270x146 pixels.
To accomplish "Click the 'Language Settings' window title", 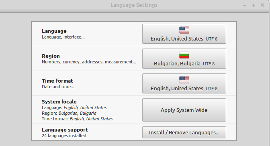I will (x=134, y=5).
